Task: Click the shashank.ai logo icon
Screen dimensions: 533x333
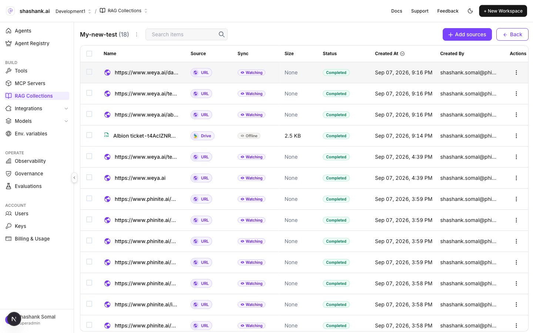Action: (10, 11)
